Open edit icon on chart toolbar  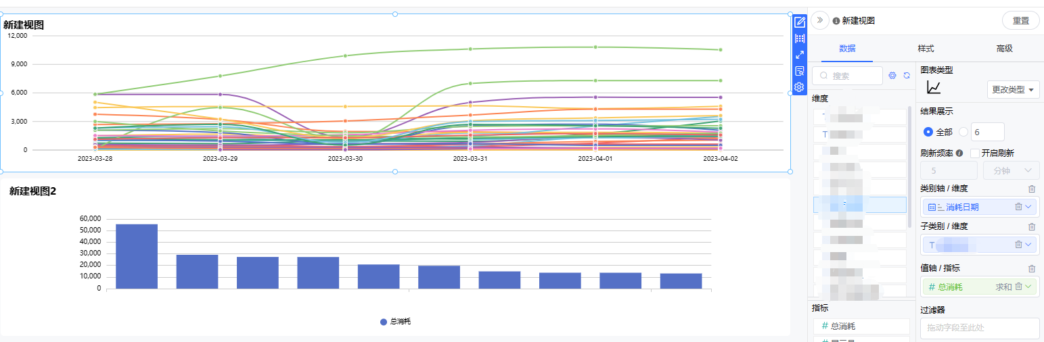[x=800, y=22]
